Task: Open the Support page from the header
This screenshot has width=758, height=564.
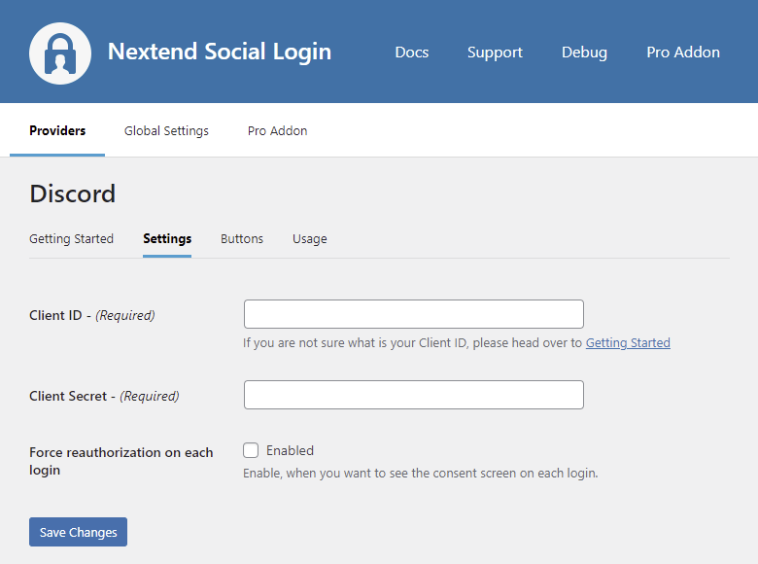Action: [x=495, y=53]
